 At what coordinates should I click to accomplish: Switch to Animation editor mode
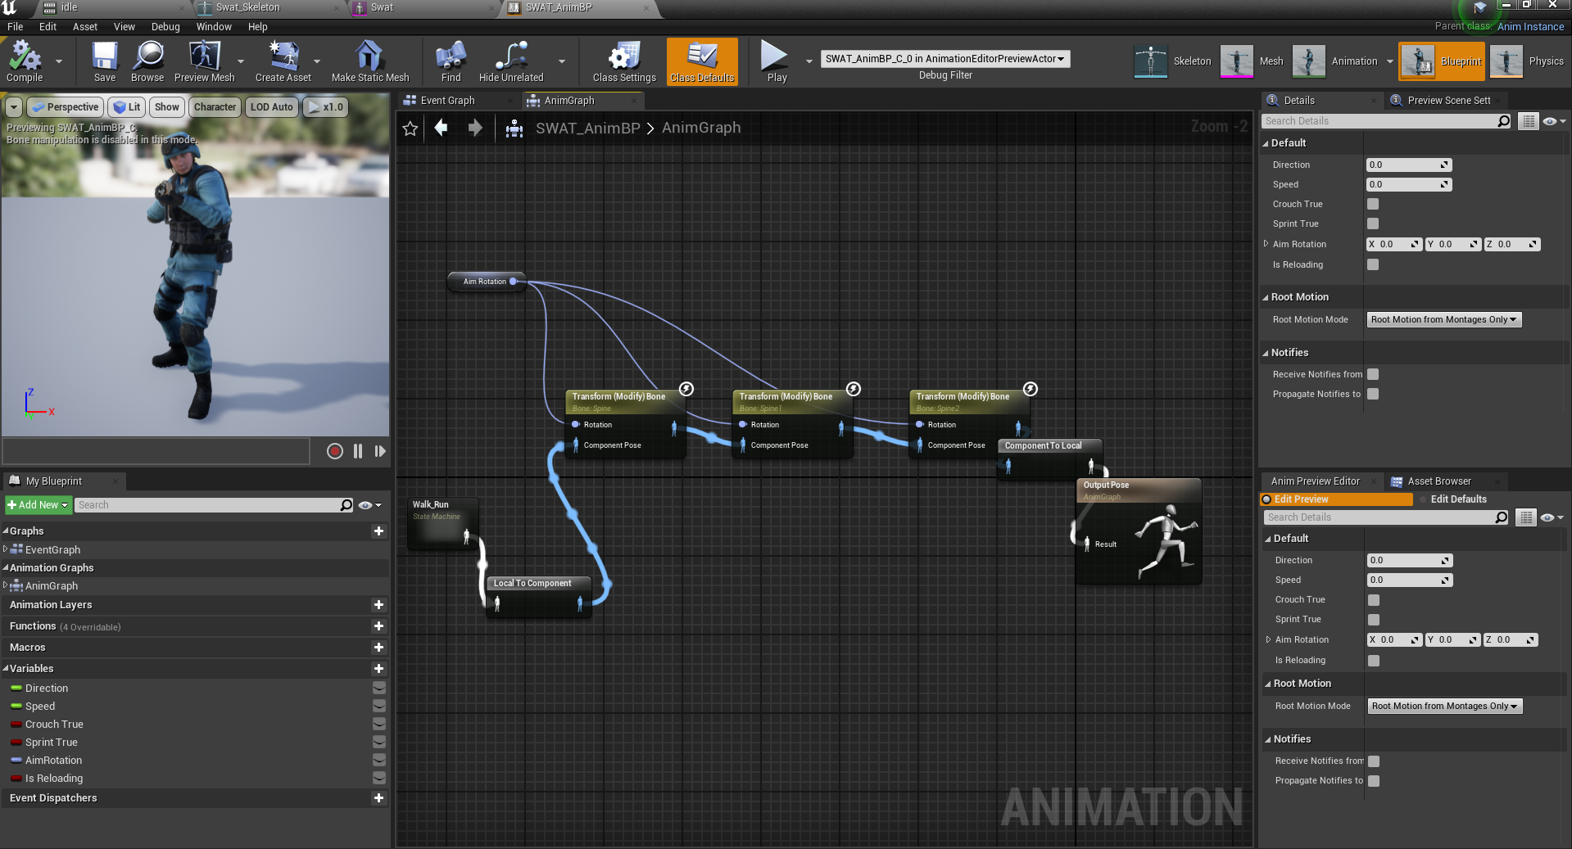[1336, 61]
